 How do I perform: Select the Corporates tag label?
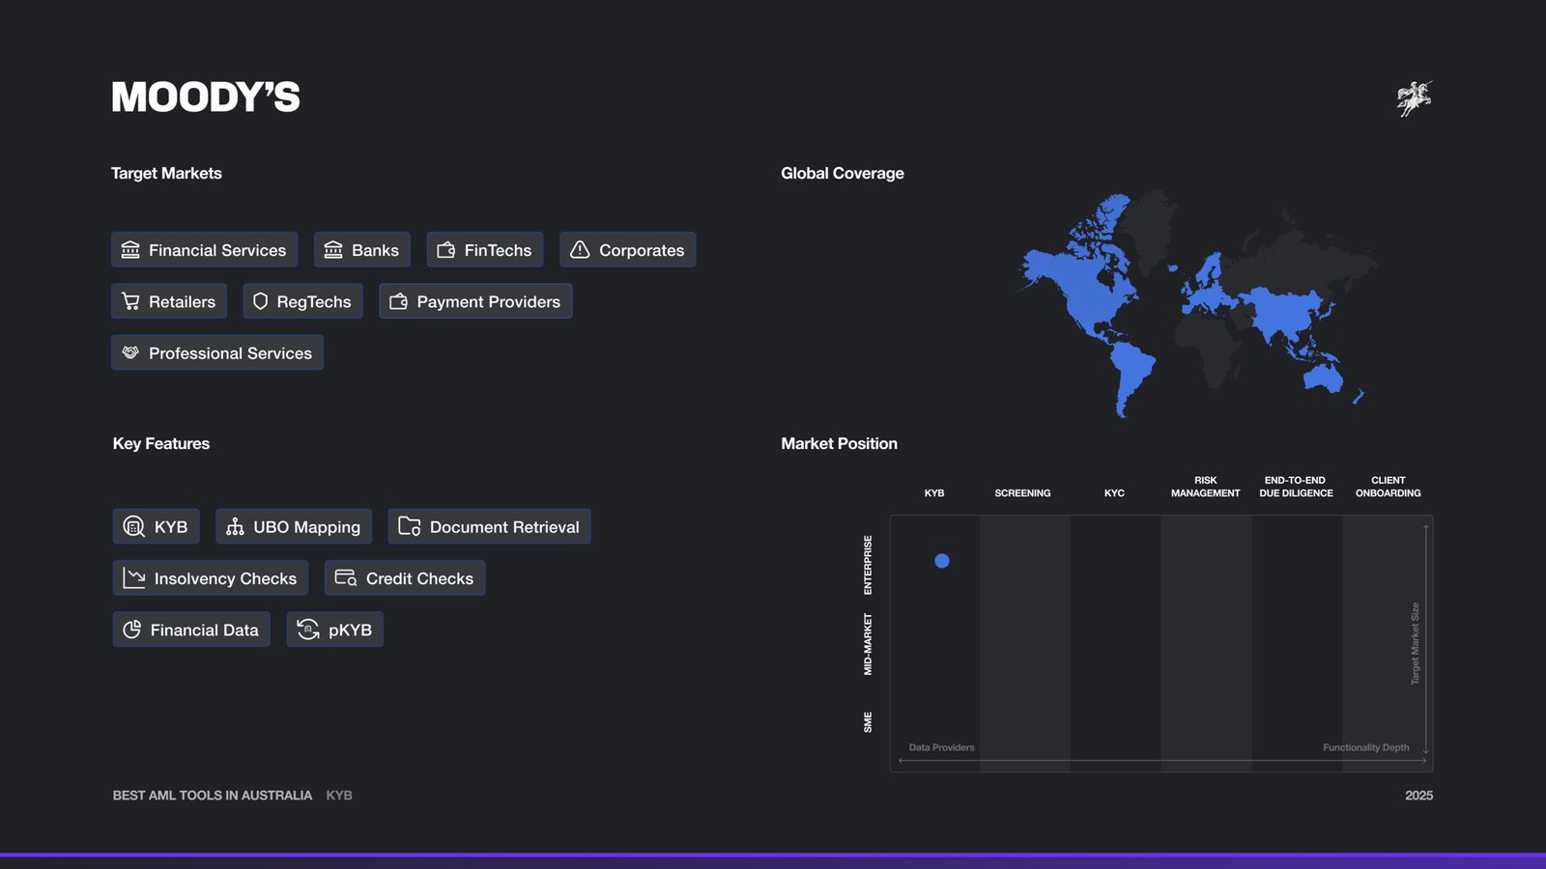642,250
